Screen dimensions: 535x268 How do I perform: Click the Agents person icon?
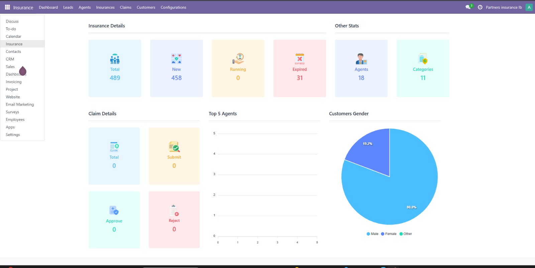361,59
